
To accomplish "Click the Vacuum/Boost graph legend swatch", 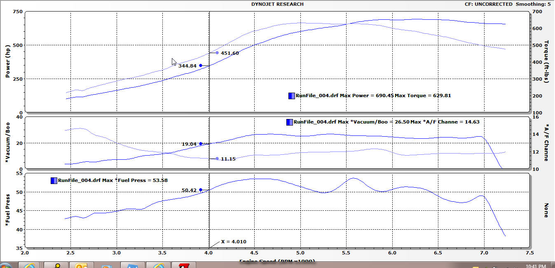I will click(289, 122).
